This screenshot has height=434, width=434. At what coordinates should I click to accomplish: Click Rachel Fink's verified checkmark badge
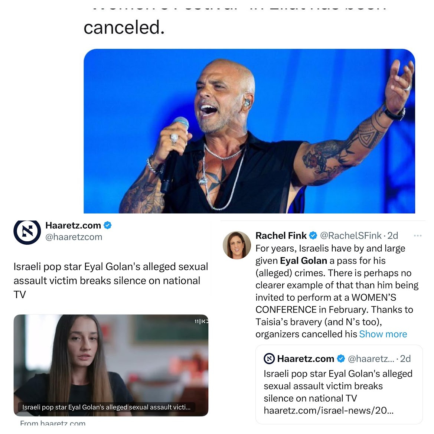[313, 235]
